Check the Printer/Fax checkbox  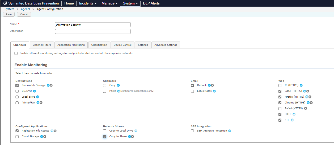(17, 103)
